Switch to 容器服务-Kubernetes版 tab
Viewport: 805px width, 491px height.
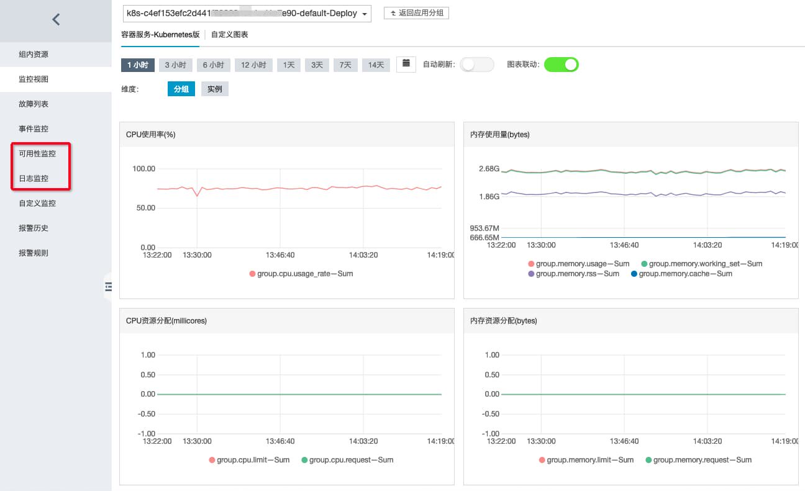pyautogui.click(x=160, y=35)
